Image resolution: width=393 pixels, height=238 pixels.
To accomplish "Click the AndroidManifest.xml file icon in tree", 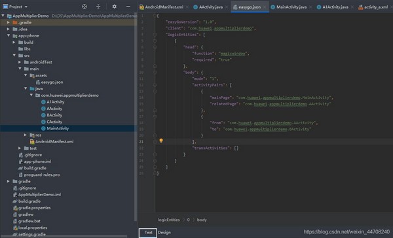I will 32,142.
